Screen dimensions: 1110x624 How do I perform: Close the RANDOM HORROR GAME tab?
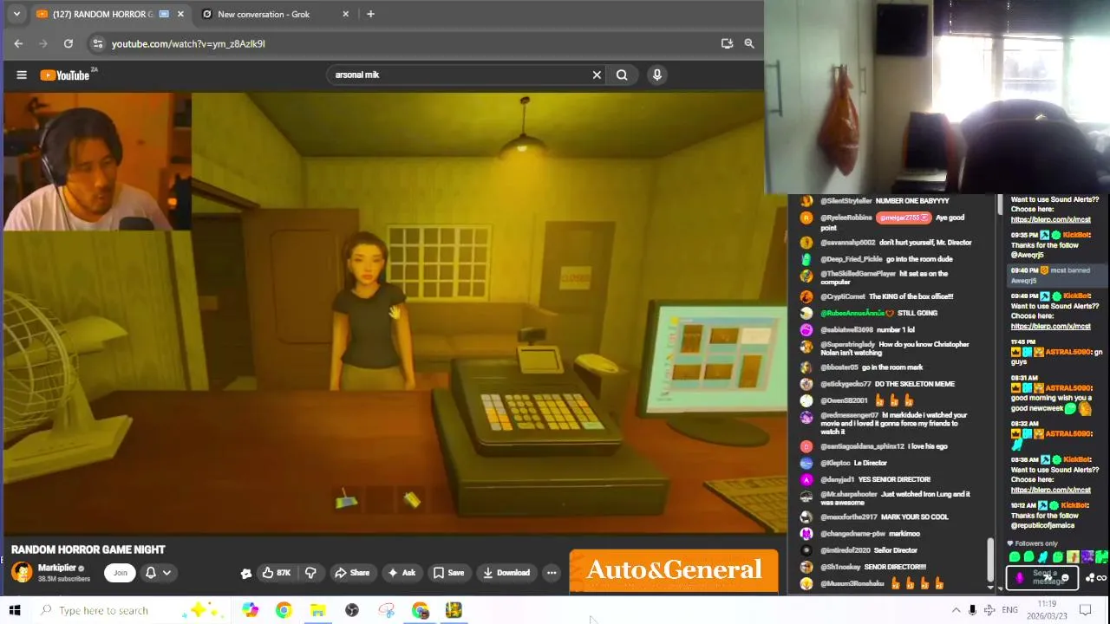(x=180, y=14)
